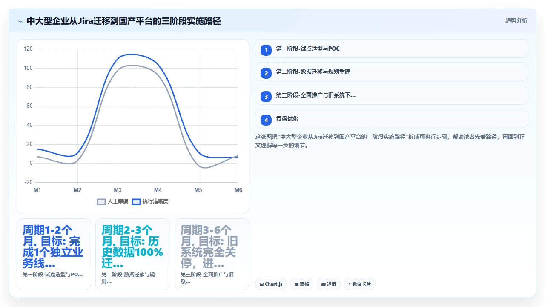Viewport: 545px width, 307px height.
Task: Click the step 3 number badge
Action: click(266, 97)
